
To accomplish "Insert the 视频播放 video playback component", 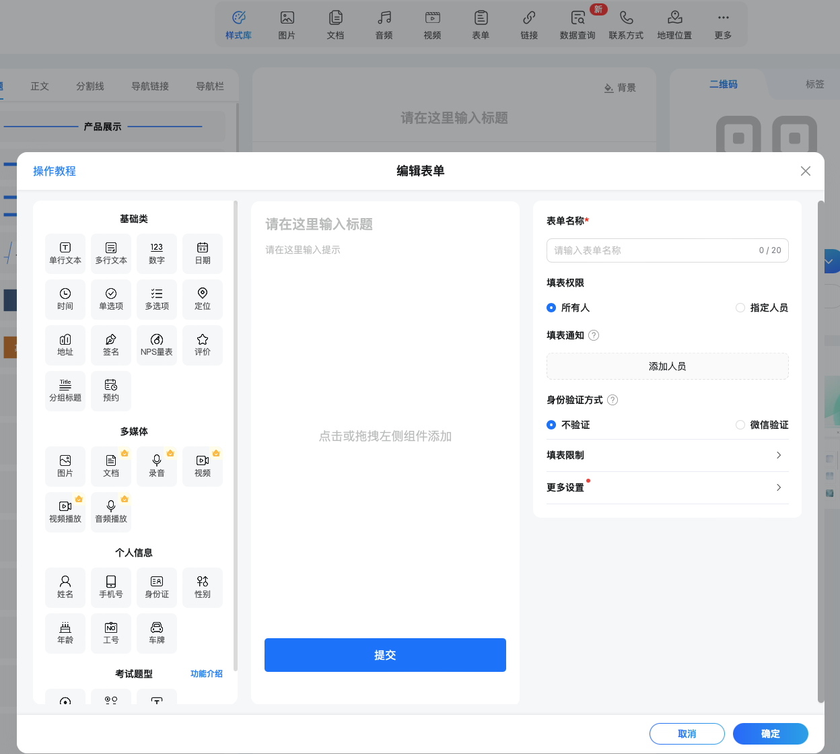I will 65,512.
